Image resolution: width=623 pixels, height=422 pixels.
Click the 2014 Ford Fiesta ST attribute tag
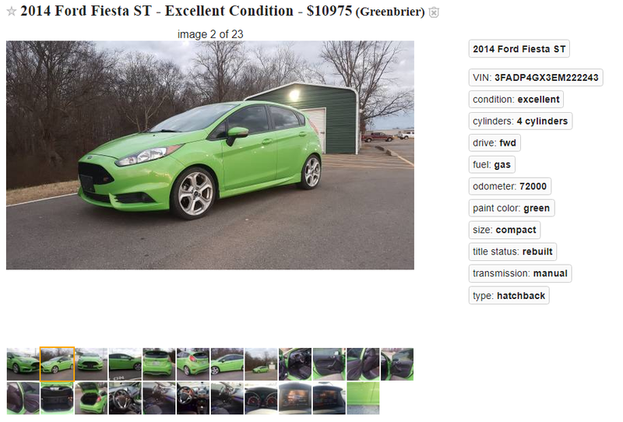click(519, 49)
